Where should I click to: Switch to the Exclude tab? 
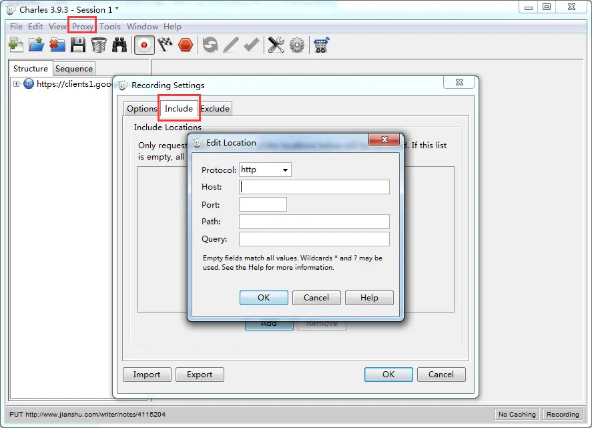coord(215,109)
